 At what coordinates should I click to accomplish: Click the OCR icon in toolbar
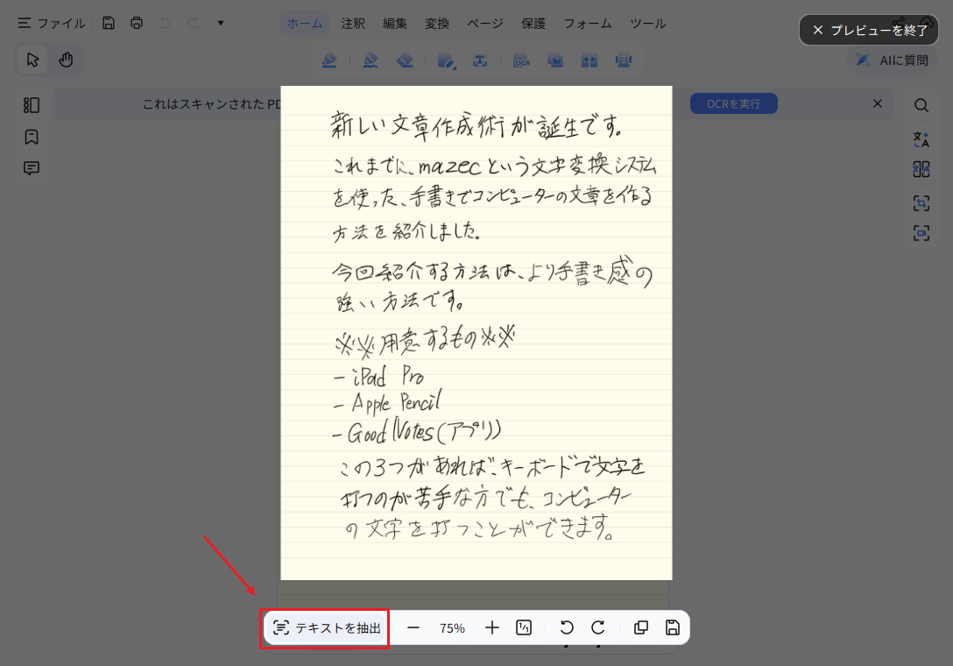pyautogui.click(x=521, y=60)
